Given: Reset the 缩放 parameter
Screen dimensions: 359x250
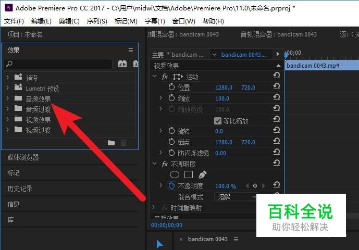Looking at the screenshot, I should click(277, 97).
